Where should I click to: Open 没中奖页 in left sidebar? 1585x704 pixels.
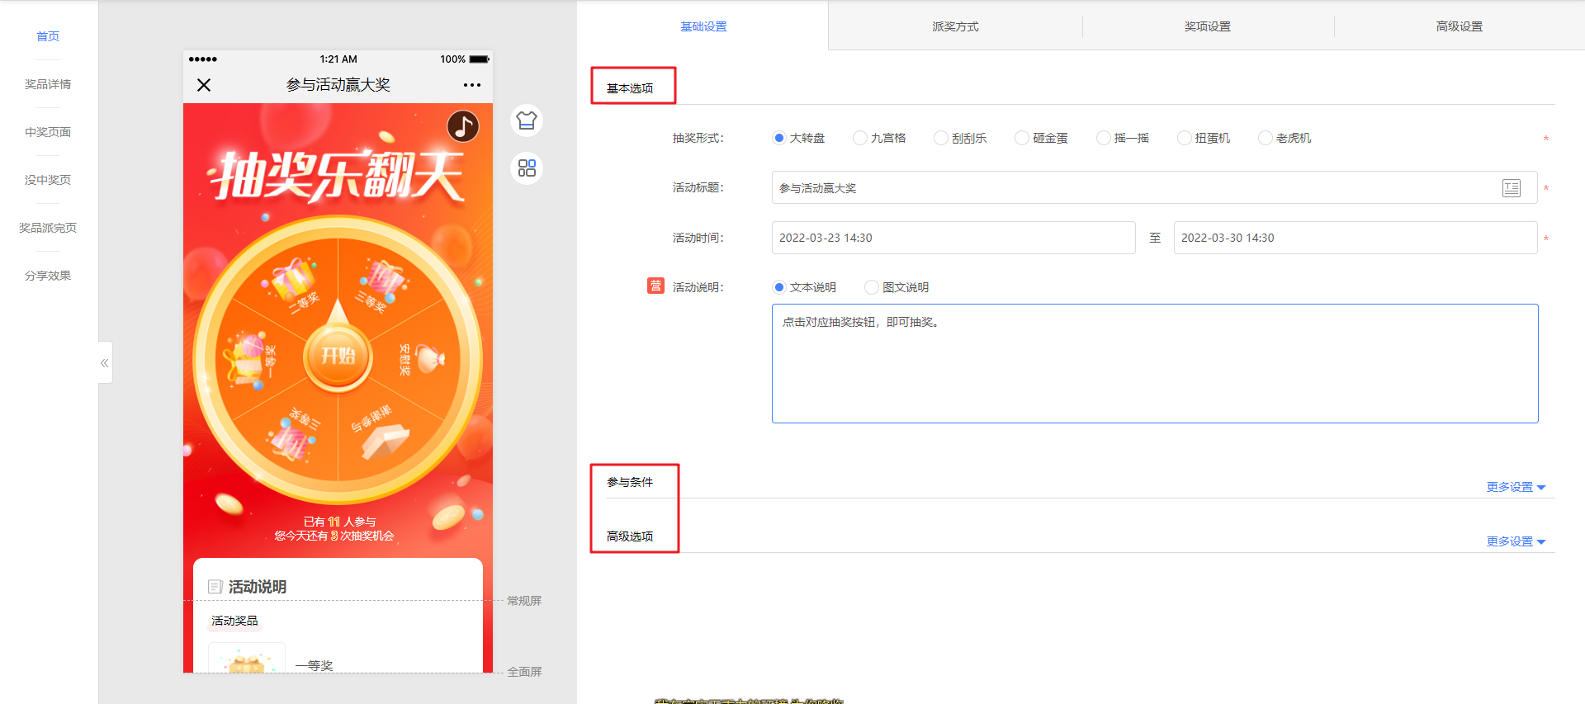point(48,180)
